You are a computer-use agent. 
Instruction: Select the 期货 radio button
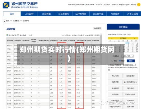[120, 61]
